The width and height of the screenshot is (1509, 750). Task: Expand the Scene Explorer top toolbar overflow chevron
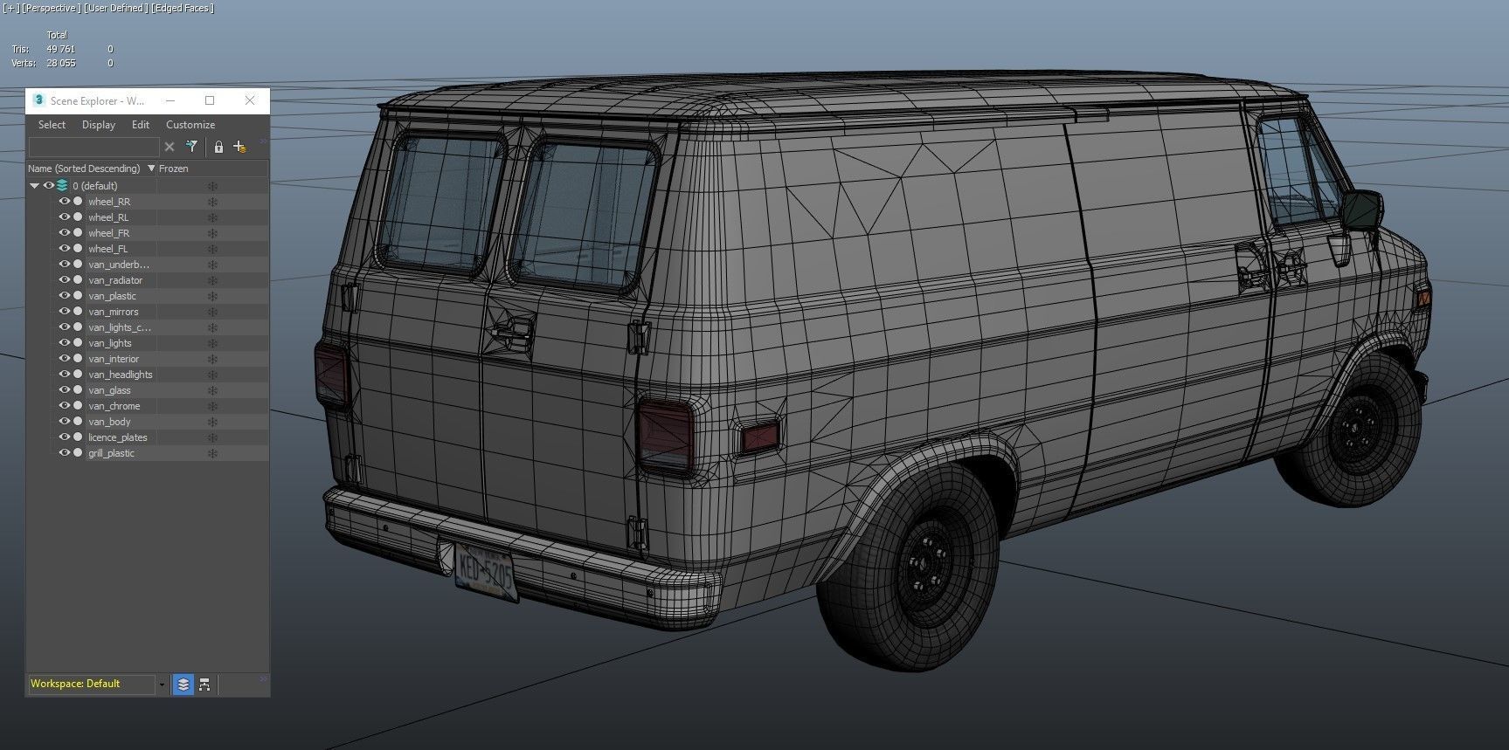[x=263, y=141]
